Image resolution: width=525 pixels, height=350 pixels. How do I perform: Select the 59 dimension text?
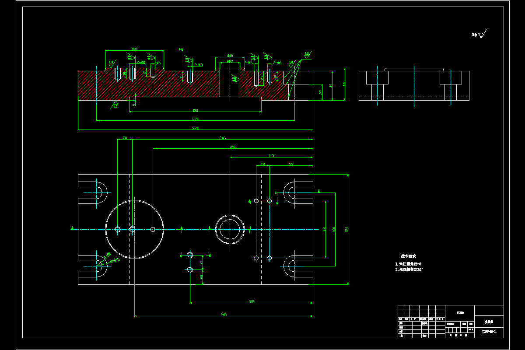click(x=291, y=164)
